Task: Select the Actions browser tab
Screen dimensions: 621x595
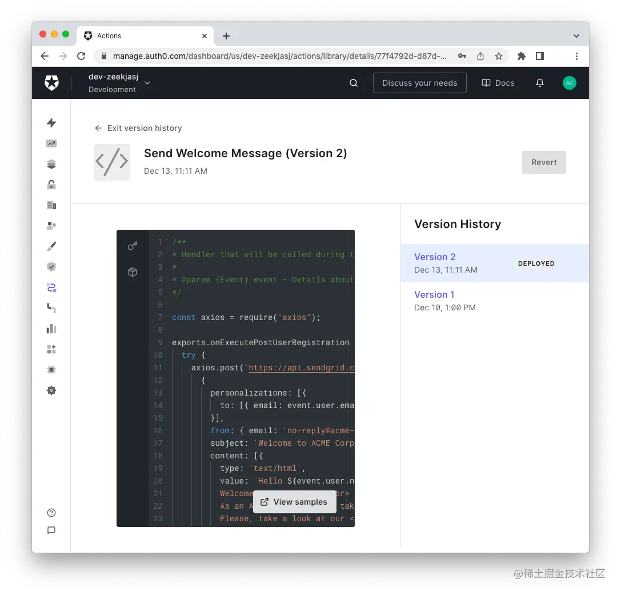Action: 145,36
